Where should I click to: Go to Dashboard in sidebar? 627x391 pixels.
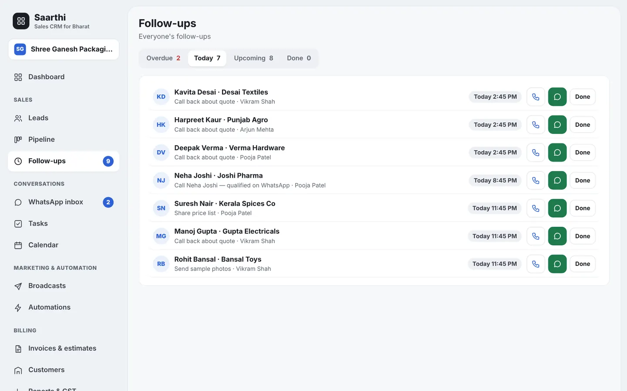64,77
